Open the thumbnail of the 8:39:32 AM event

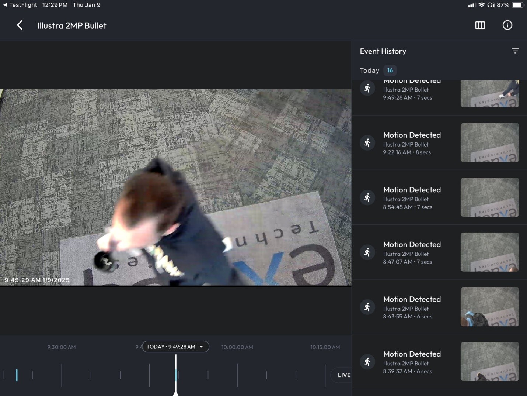pos(490,362)
